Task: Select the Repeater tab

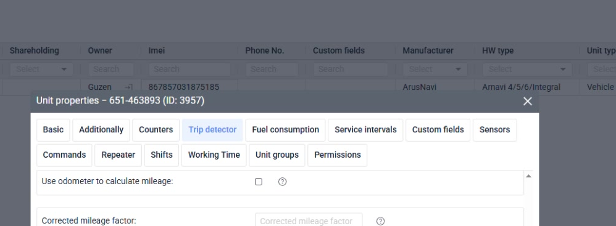Action: click(x=119, y=155)
